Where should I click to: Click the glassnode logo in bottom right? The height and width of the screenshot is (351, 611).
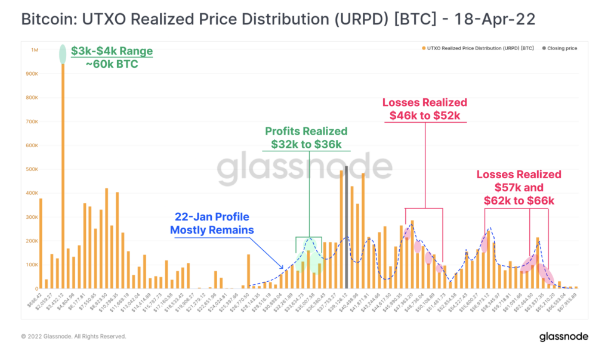pos(564,337)
